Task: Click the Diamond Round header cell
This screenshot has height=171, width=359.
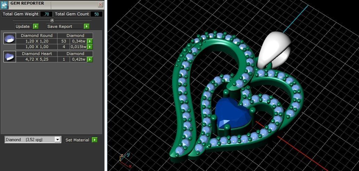Action: coord(37,36)
